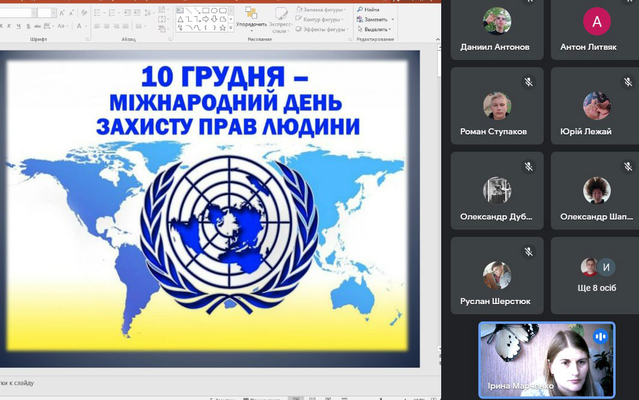Toggle text shadow S formatting

(x=28, y=26)
